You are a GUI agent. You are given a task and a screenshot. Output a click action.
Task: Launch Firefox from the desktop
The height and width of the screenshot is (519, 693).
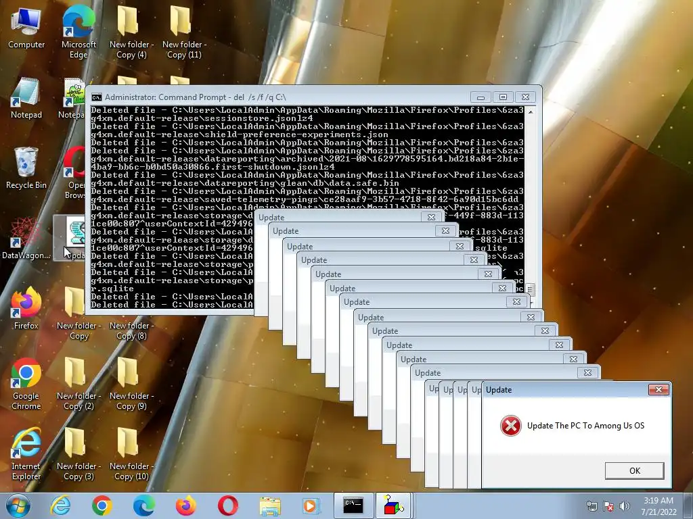pyautogui.click(x=26, y=308)
